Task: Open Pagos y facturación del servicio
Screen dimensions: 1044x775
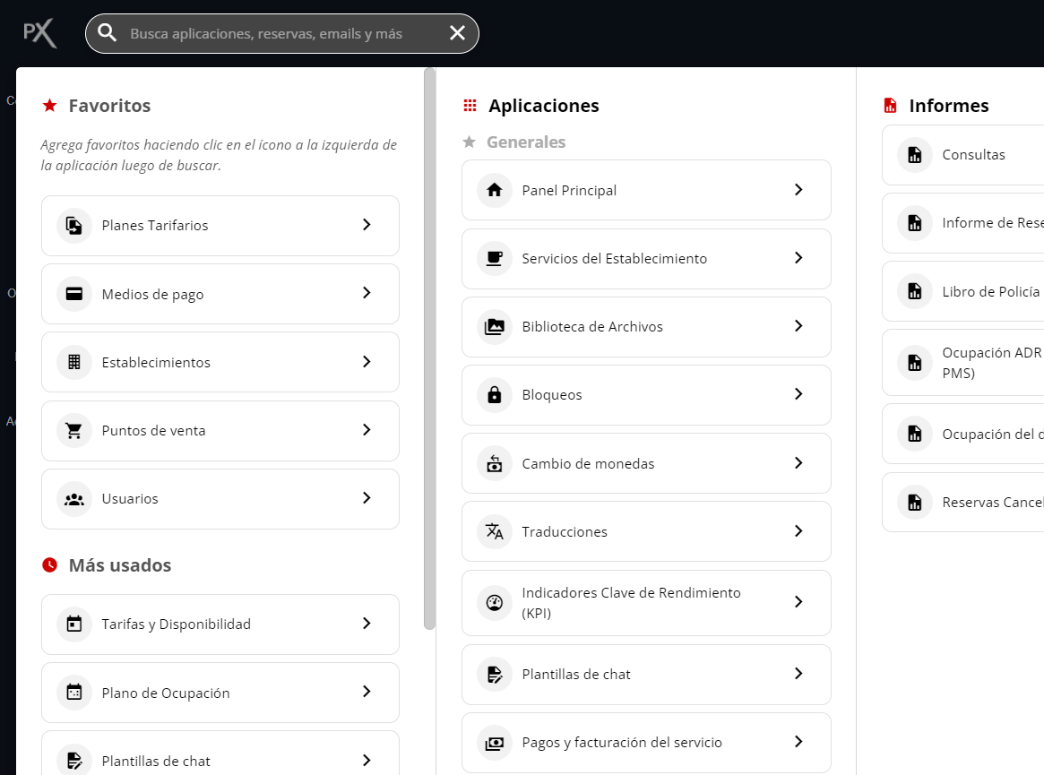Action: click(x=621, y=743)
